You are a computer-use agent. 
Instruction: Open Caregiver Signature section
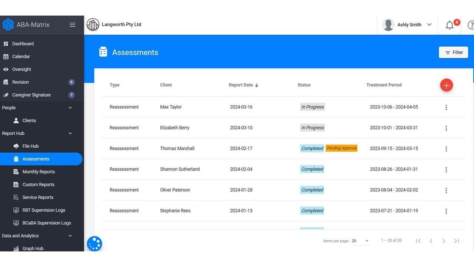pyautogui.click(x=36, y=95)
